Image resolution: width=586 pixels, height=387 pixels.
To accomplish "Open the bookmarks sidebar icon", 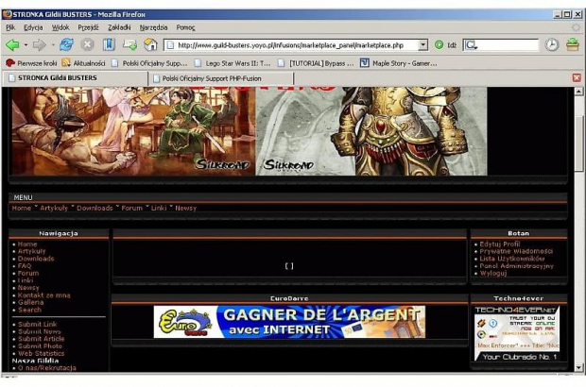I will tap(109, 44).
